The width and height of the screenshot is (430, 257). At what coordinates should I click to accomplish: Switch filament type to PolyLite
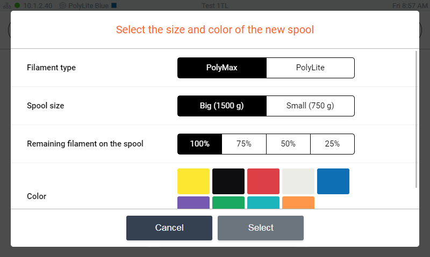point(310,68)
